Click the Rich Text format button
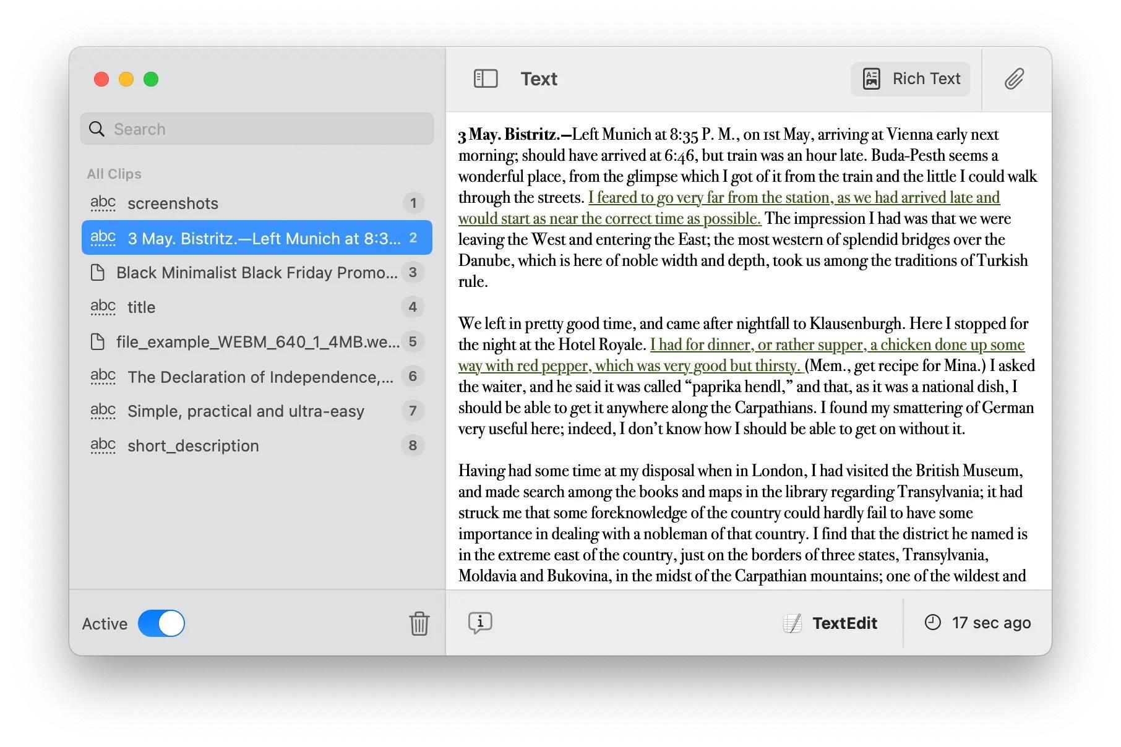1121x747 pixels. 911,79
